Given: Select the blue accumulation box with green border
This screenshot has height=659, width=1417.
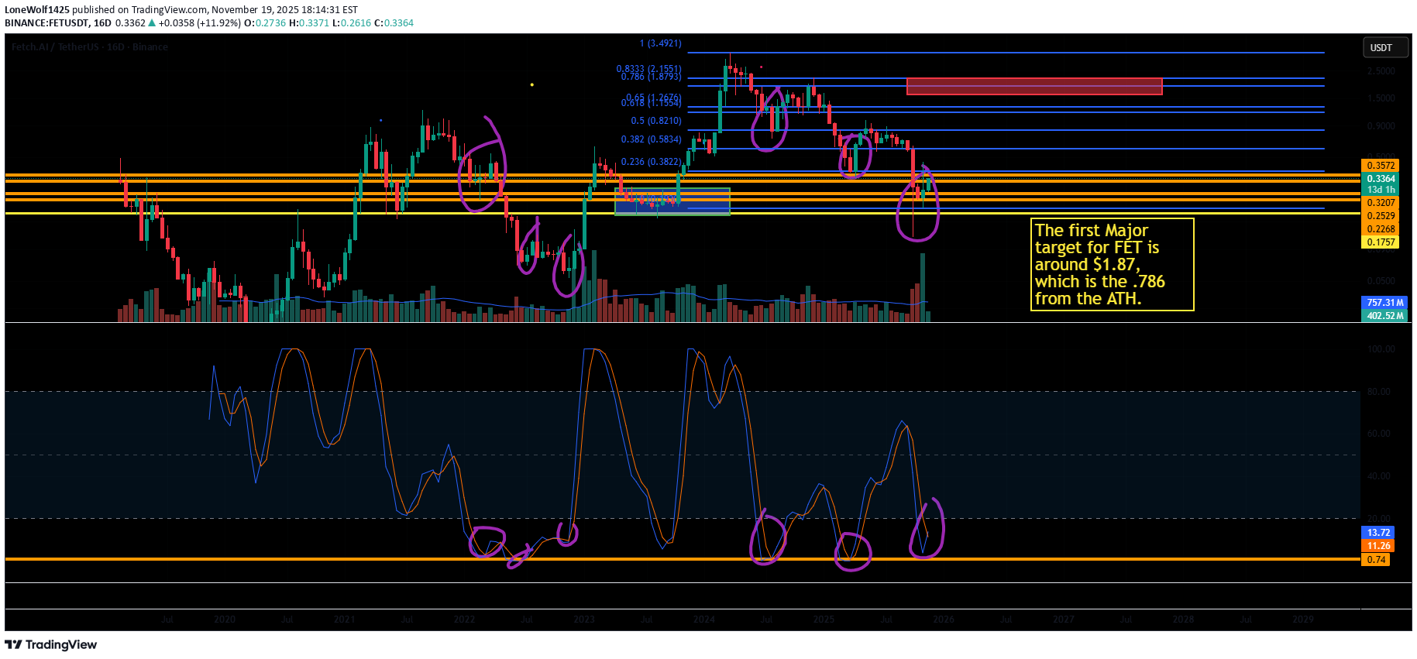Looking at the screenshot, I should click(672, 201).
